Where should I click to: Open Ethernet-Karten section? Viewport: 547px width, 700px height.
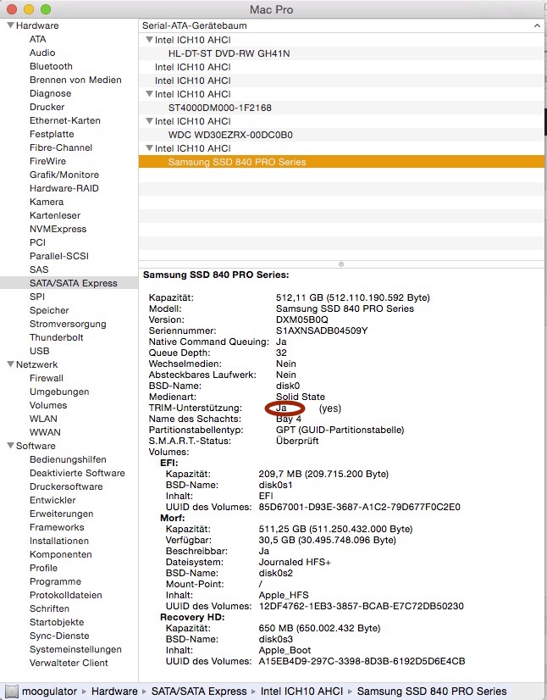(64, 120)
